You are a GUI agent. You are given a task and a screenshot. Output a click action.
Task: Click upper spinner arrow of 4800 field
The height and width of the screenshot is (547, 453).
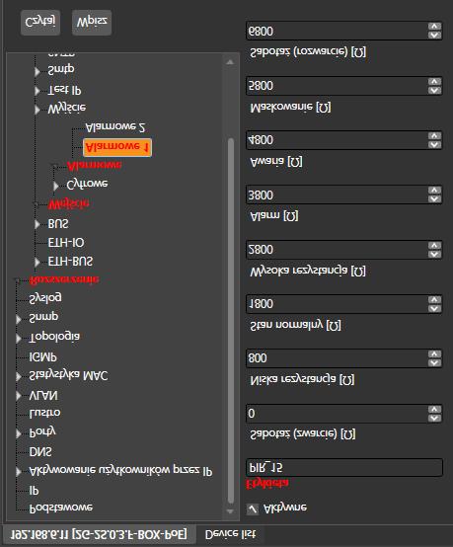pos(434,135)
